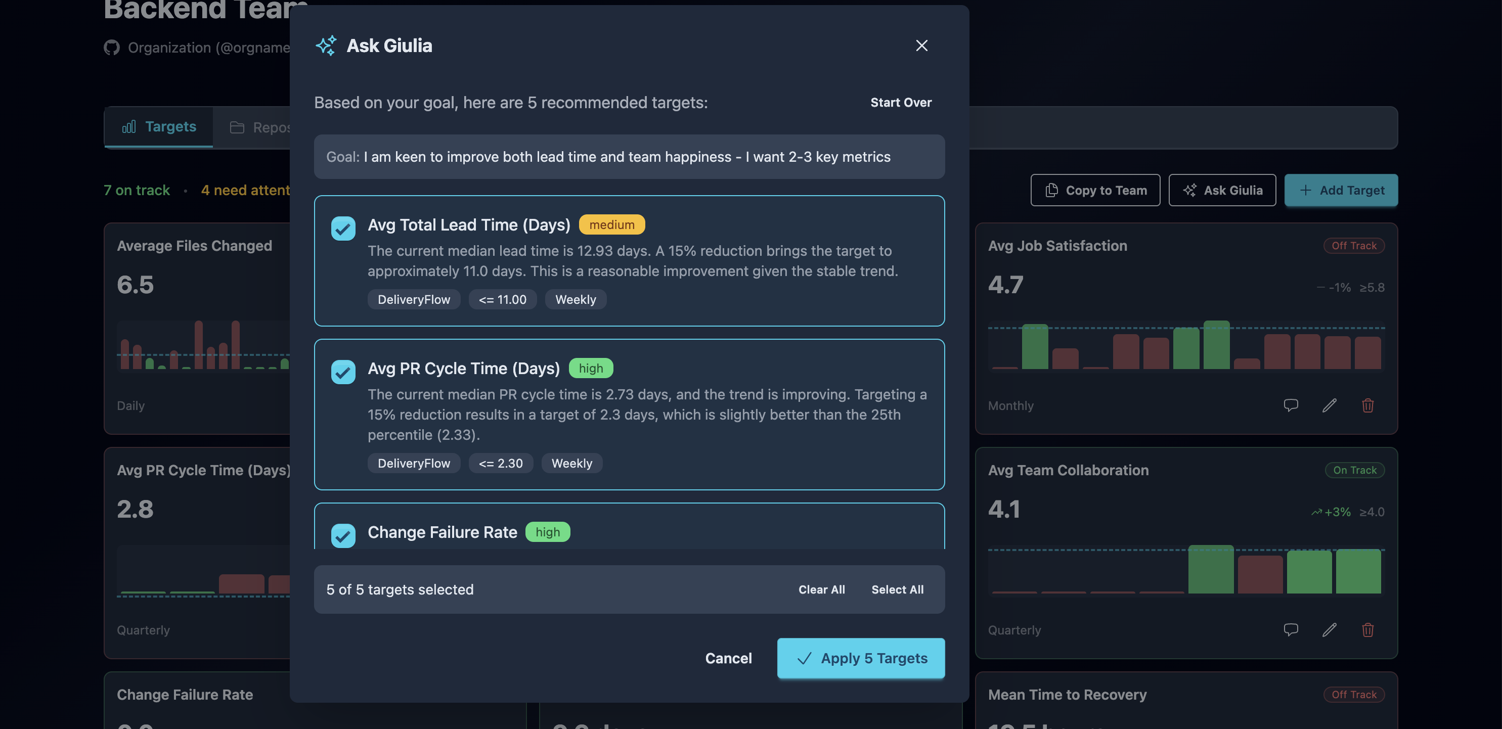1502x729 pixels.
Task: Open comments on Avg Team Collaboration card
Action: (1291, 630)
